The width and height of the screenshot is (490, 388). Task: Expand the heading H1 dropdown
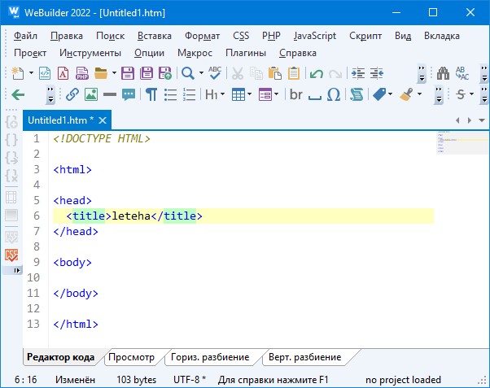pyautogui.click(x=223, y=94)
